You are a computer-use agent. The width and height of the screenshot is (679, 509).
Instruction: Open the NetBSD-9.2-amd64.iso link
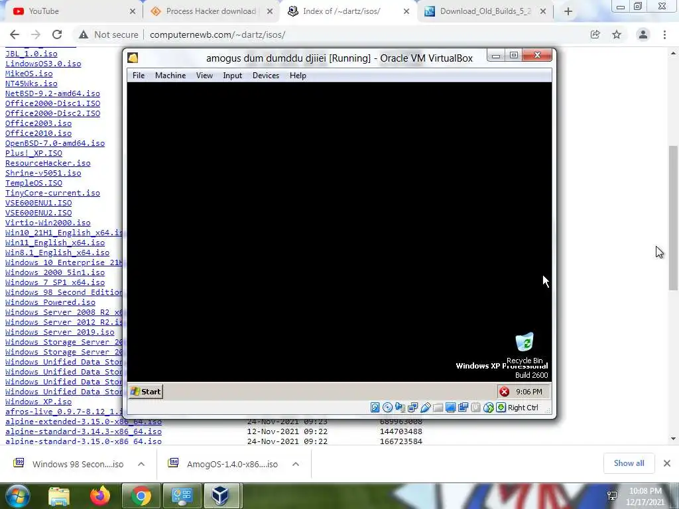click(x=52, y=93)
